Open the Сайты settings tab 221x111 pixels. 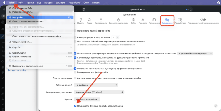tap(133, 21)
